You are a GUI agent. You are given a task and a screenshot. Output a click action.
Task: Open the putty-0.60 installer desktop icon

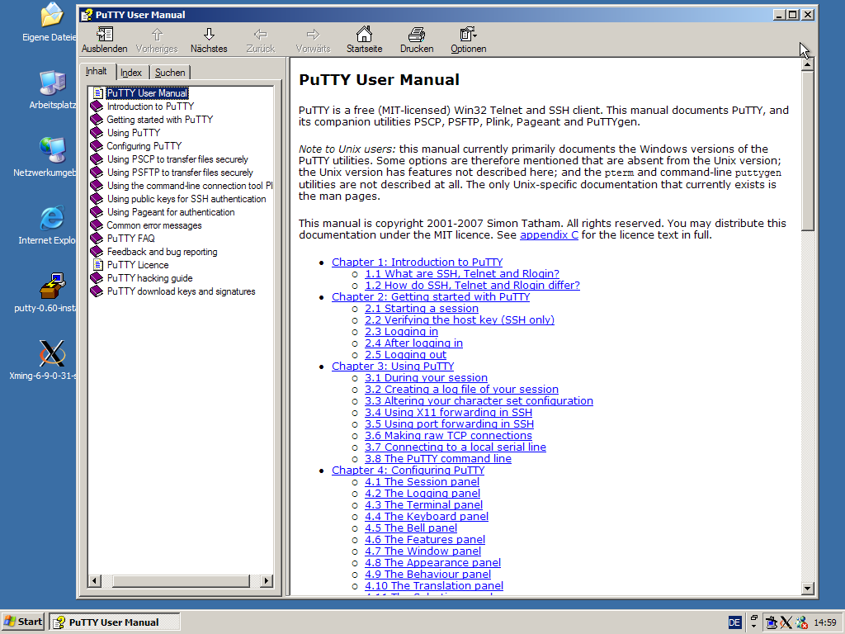pos(52,286)
